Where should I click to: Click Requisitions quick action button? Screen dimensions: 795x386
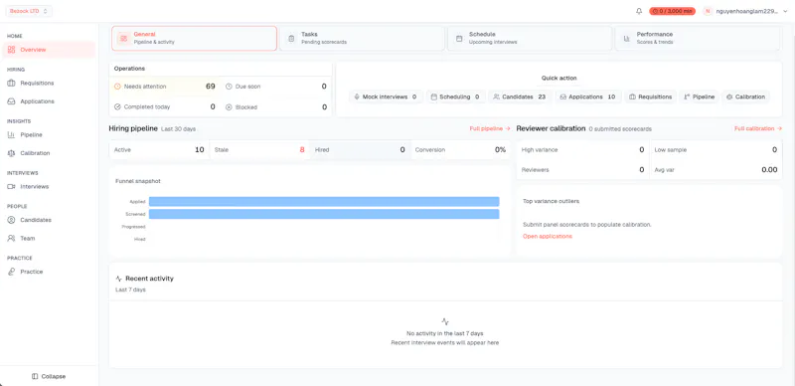point(651,96)
